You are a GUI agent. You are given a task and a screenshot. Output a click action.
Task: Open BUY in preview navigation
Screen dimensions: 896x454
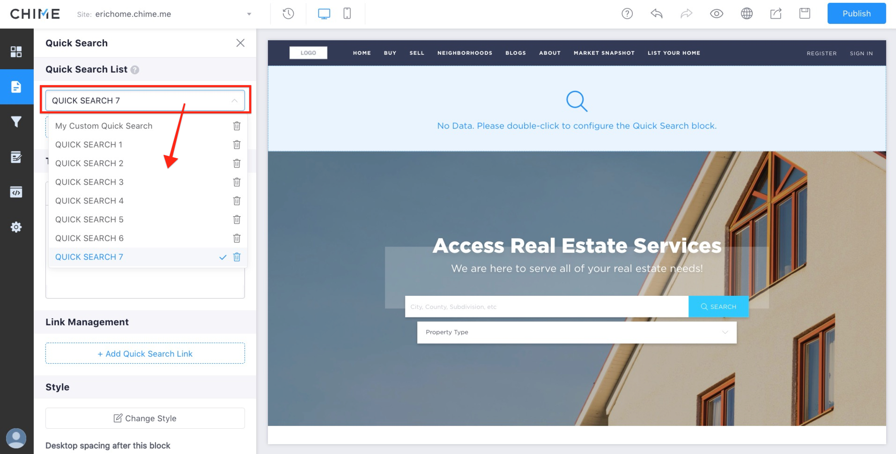point(390,53)
